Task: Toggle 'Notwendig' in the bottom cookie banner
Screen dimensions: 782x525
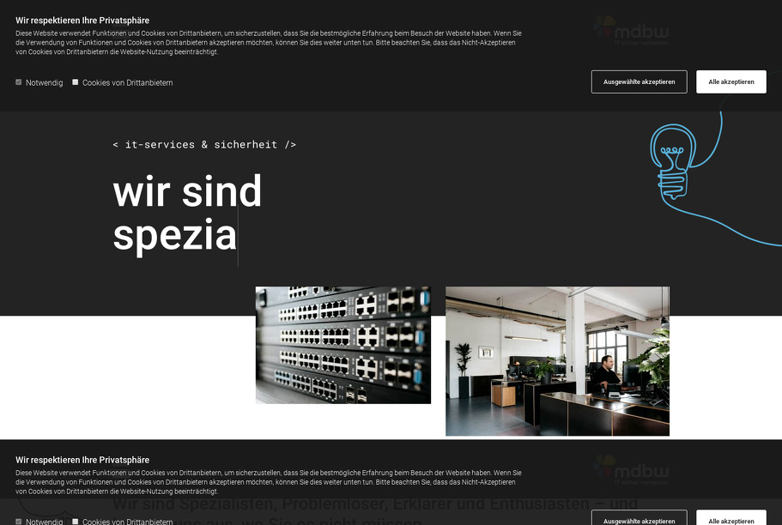Action: pyautogui.click(x=18, y=522)
